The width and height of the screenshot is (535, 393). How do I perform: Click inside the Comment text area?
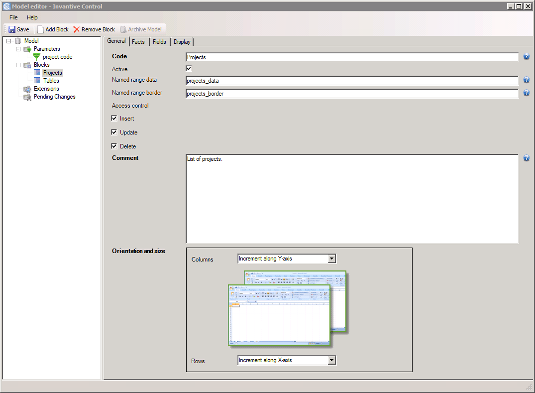click(351, 199)
